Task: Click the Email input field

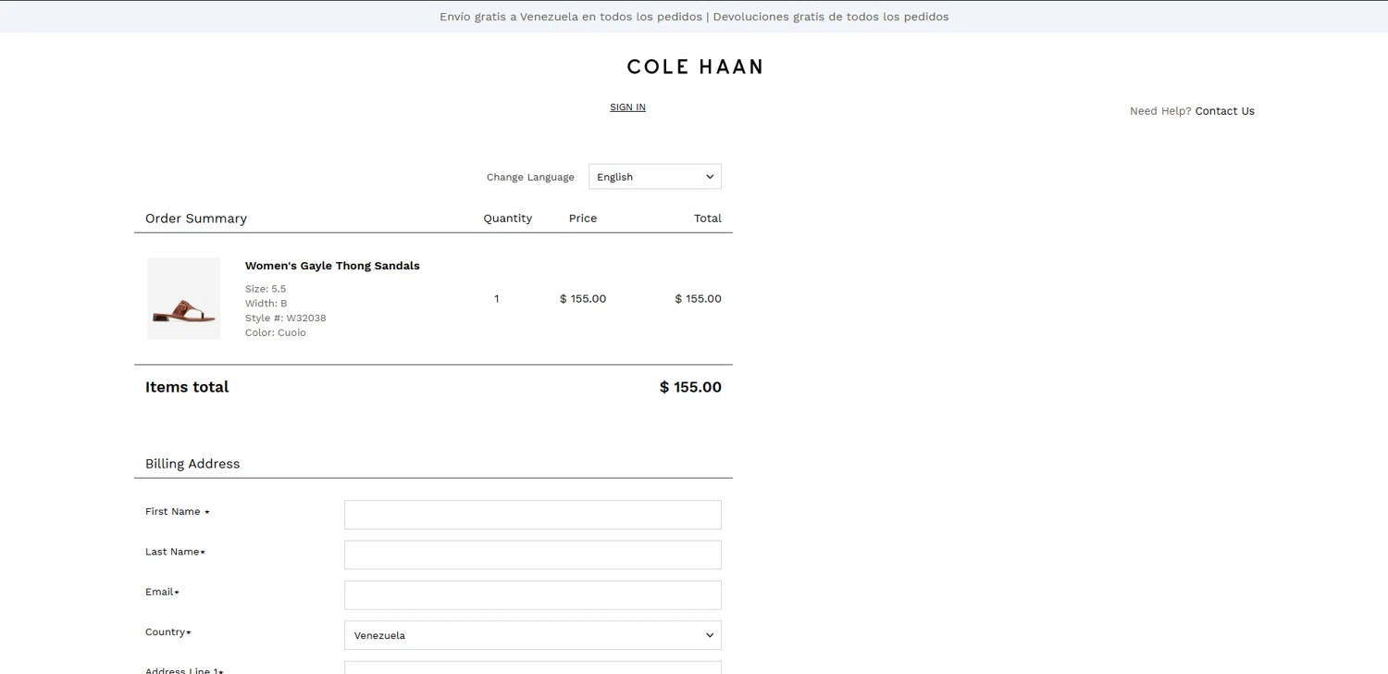Action: click(533, 595)
